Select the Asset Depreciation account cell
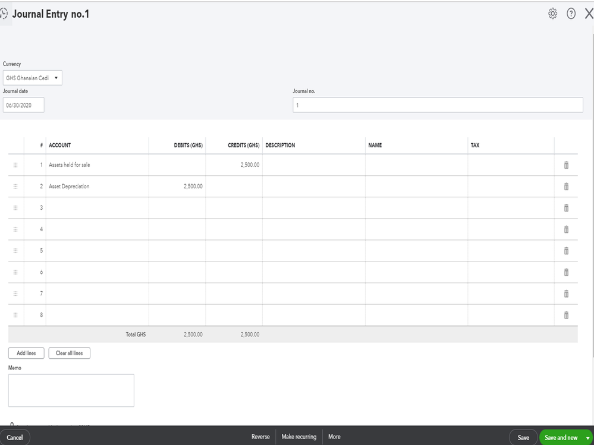594x445 pixels. 98,186
